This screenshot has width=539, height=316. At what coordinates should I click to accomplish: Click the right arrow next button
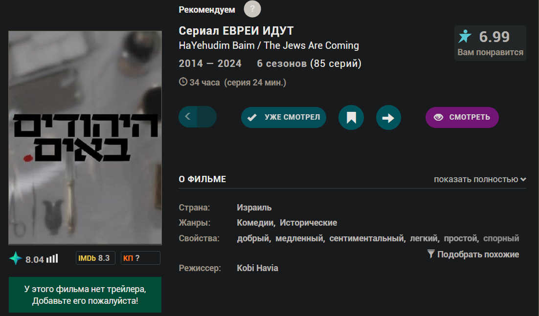click(x=388, y=118)
